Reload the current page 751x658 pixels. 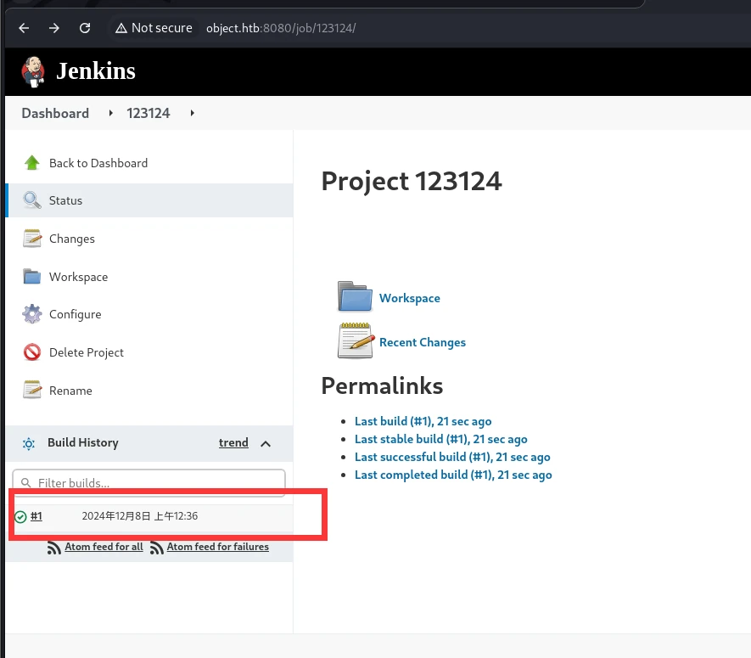click(x=85, y=28)
